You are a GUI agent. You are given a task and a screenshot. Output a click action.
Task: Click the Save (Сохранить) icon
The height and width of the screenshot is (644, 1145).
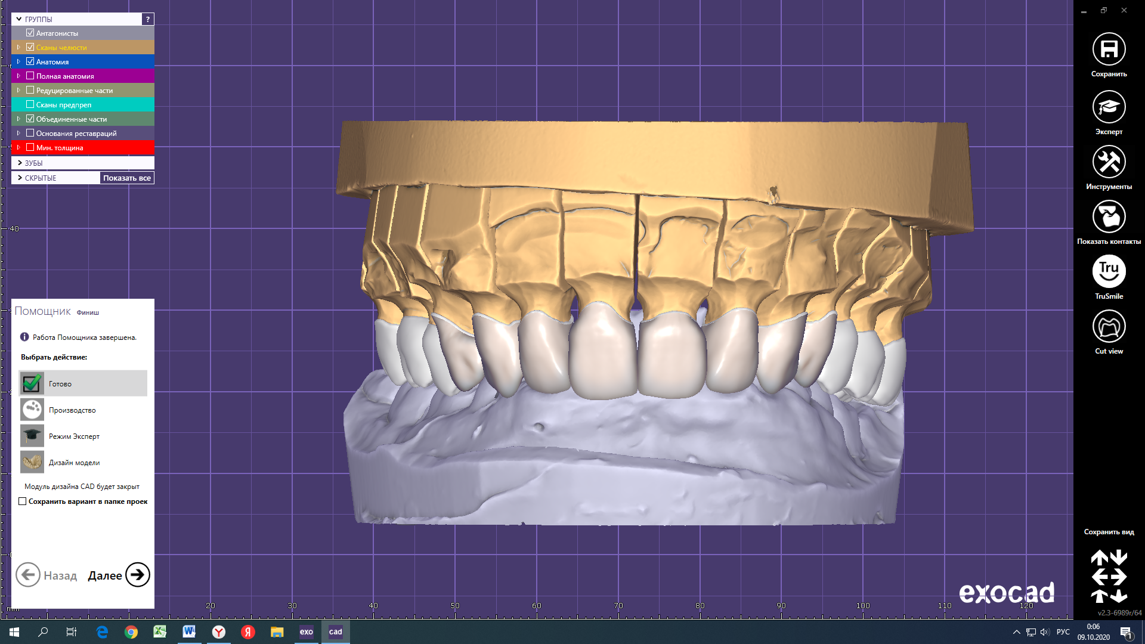[1109, 49]
